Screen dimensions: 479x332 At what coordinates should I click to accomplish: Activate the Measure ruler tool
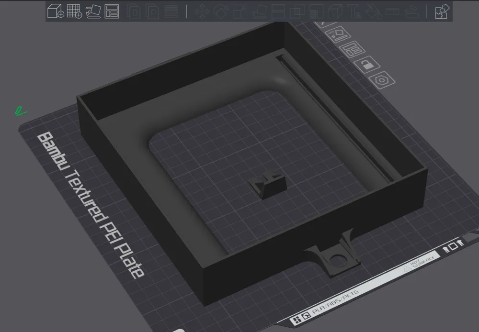(x=392, y=11)
